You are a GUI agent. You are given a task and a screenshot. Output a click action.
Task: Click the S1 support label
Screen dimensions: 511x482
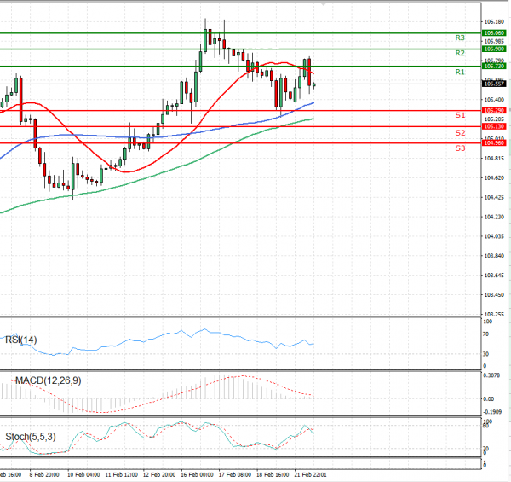pos(460,115)
